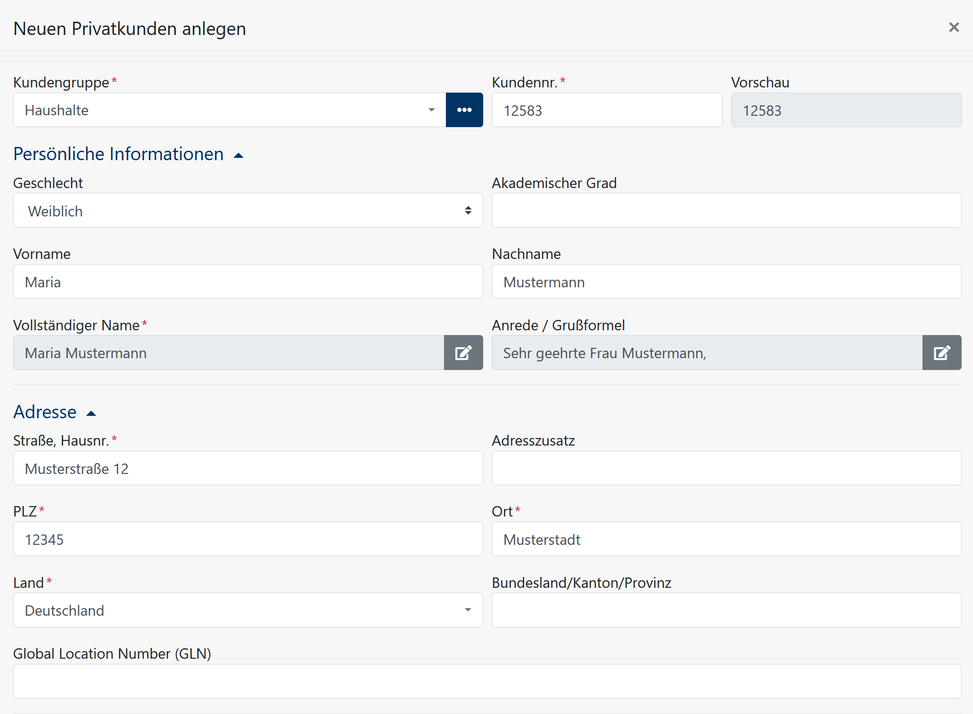
Task: Edit the Anrede / Grußformel via pencil icon
Action: click(942, 353)
